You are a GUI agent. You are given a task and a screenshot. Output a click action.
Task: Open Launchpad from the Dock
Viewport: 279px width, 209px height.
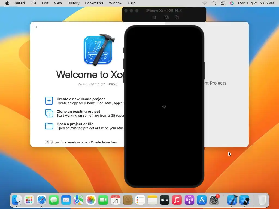tap(29, 200)
